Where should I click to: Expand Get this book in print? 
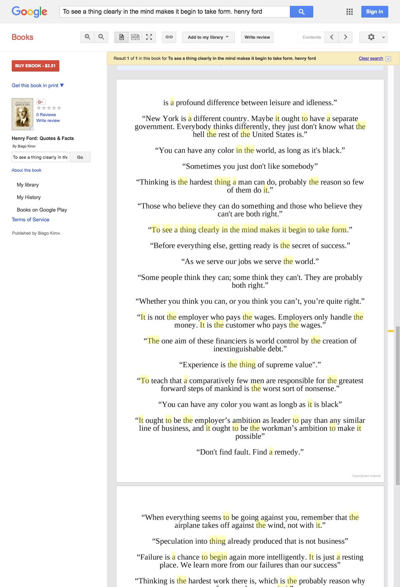[37, 85]
